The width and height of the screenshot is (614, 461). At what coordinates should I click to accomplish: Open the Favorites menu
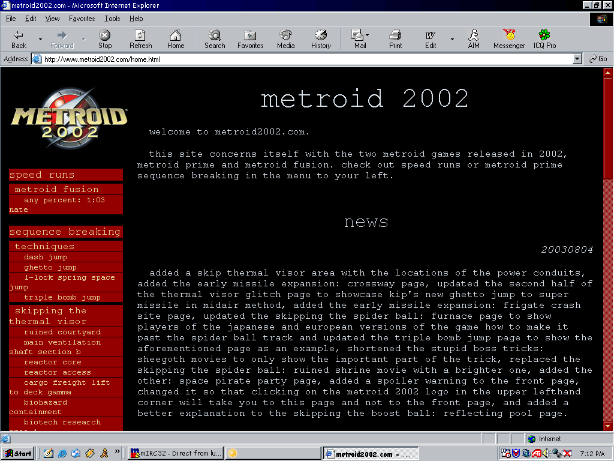(82, 19)
